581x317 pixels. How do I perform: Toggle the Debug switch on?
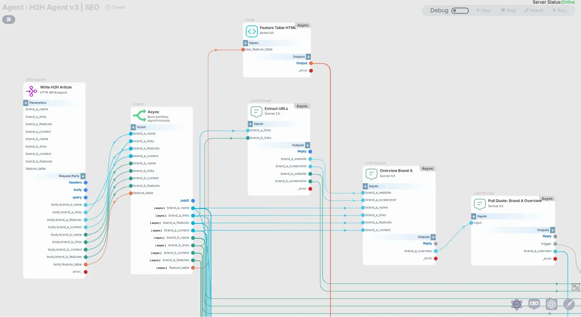(x=460, y=11)
